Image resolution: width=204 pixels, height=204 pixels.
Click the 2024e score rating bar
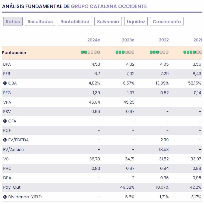(x=91, y=52)
